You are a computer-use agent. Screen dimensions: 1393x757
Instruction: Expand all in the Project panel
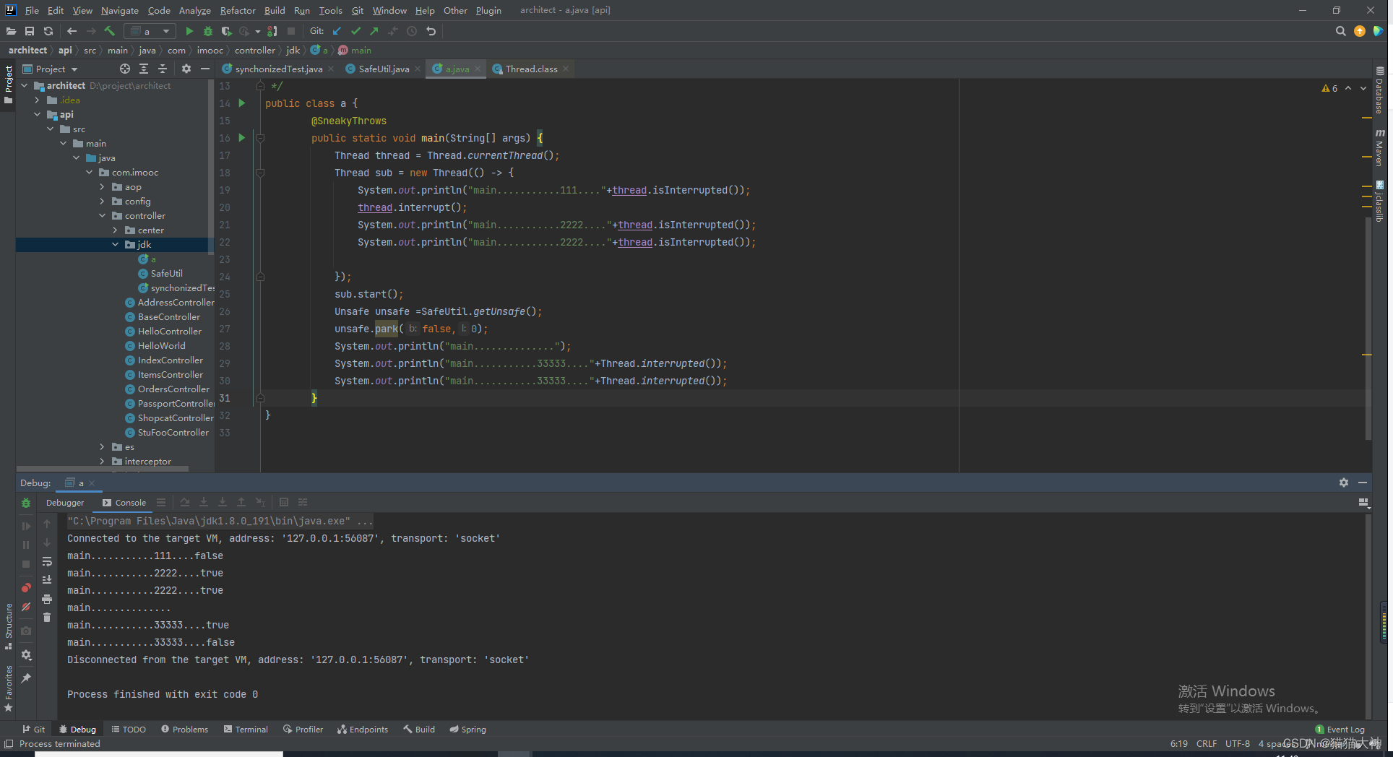(x=144, y=69)
